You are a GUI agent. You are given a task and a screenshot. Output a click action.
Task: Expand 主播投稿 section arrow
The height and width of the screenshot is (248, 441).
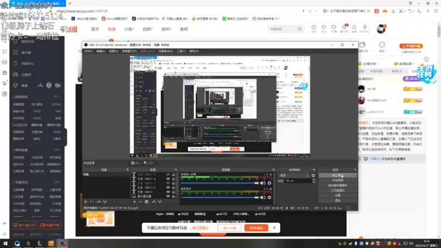click(x=378, y=64)
